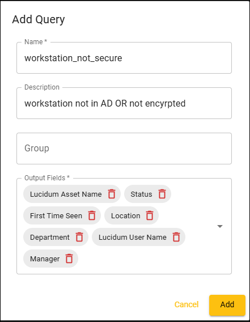
Task: Click the Add button
Action: 227,305
